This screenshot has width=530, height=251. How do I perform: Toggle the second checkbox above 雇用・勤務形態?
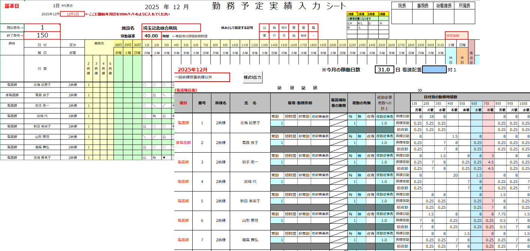(x=292, y=88)
